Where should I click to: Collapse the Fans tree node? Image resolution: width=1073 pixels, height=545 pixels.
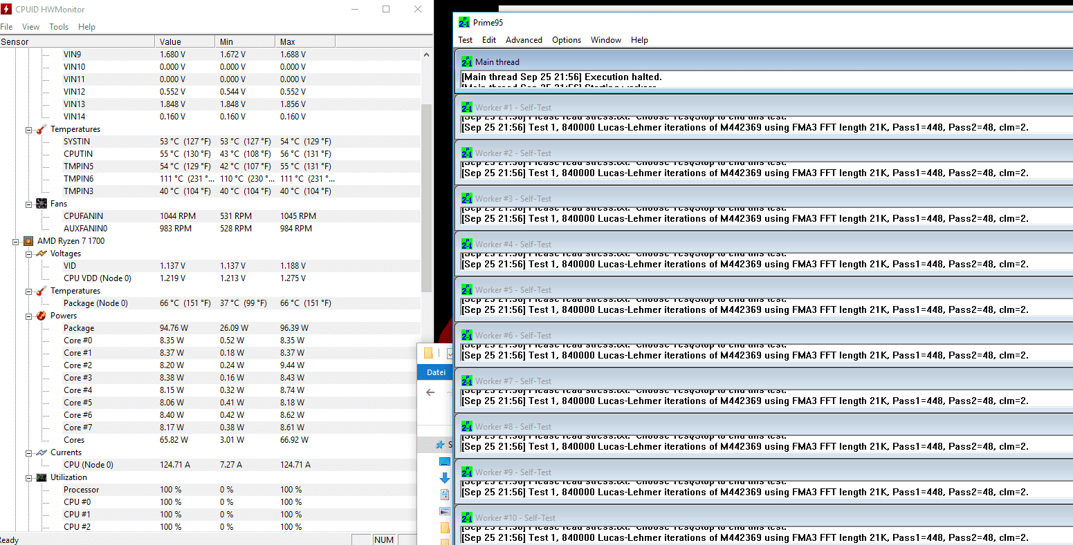tap(29, 204)
